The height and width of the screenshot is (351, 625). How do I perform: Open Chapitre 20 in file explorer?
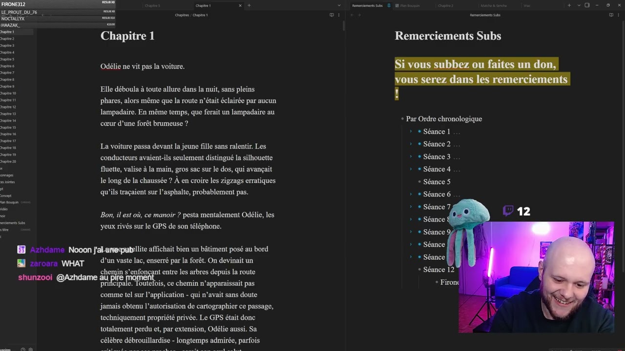pos(8,161)
